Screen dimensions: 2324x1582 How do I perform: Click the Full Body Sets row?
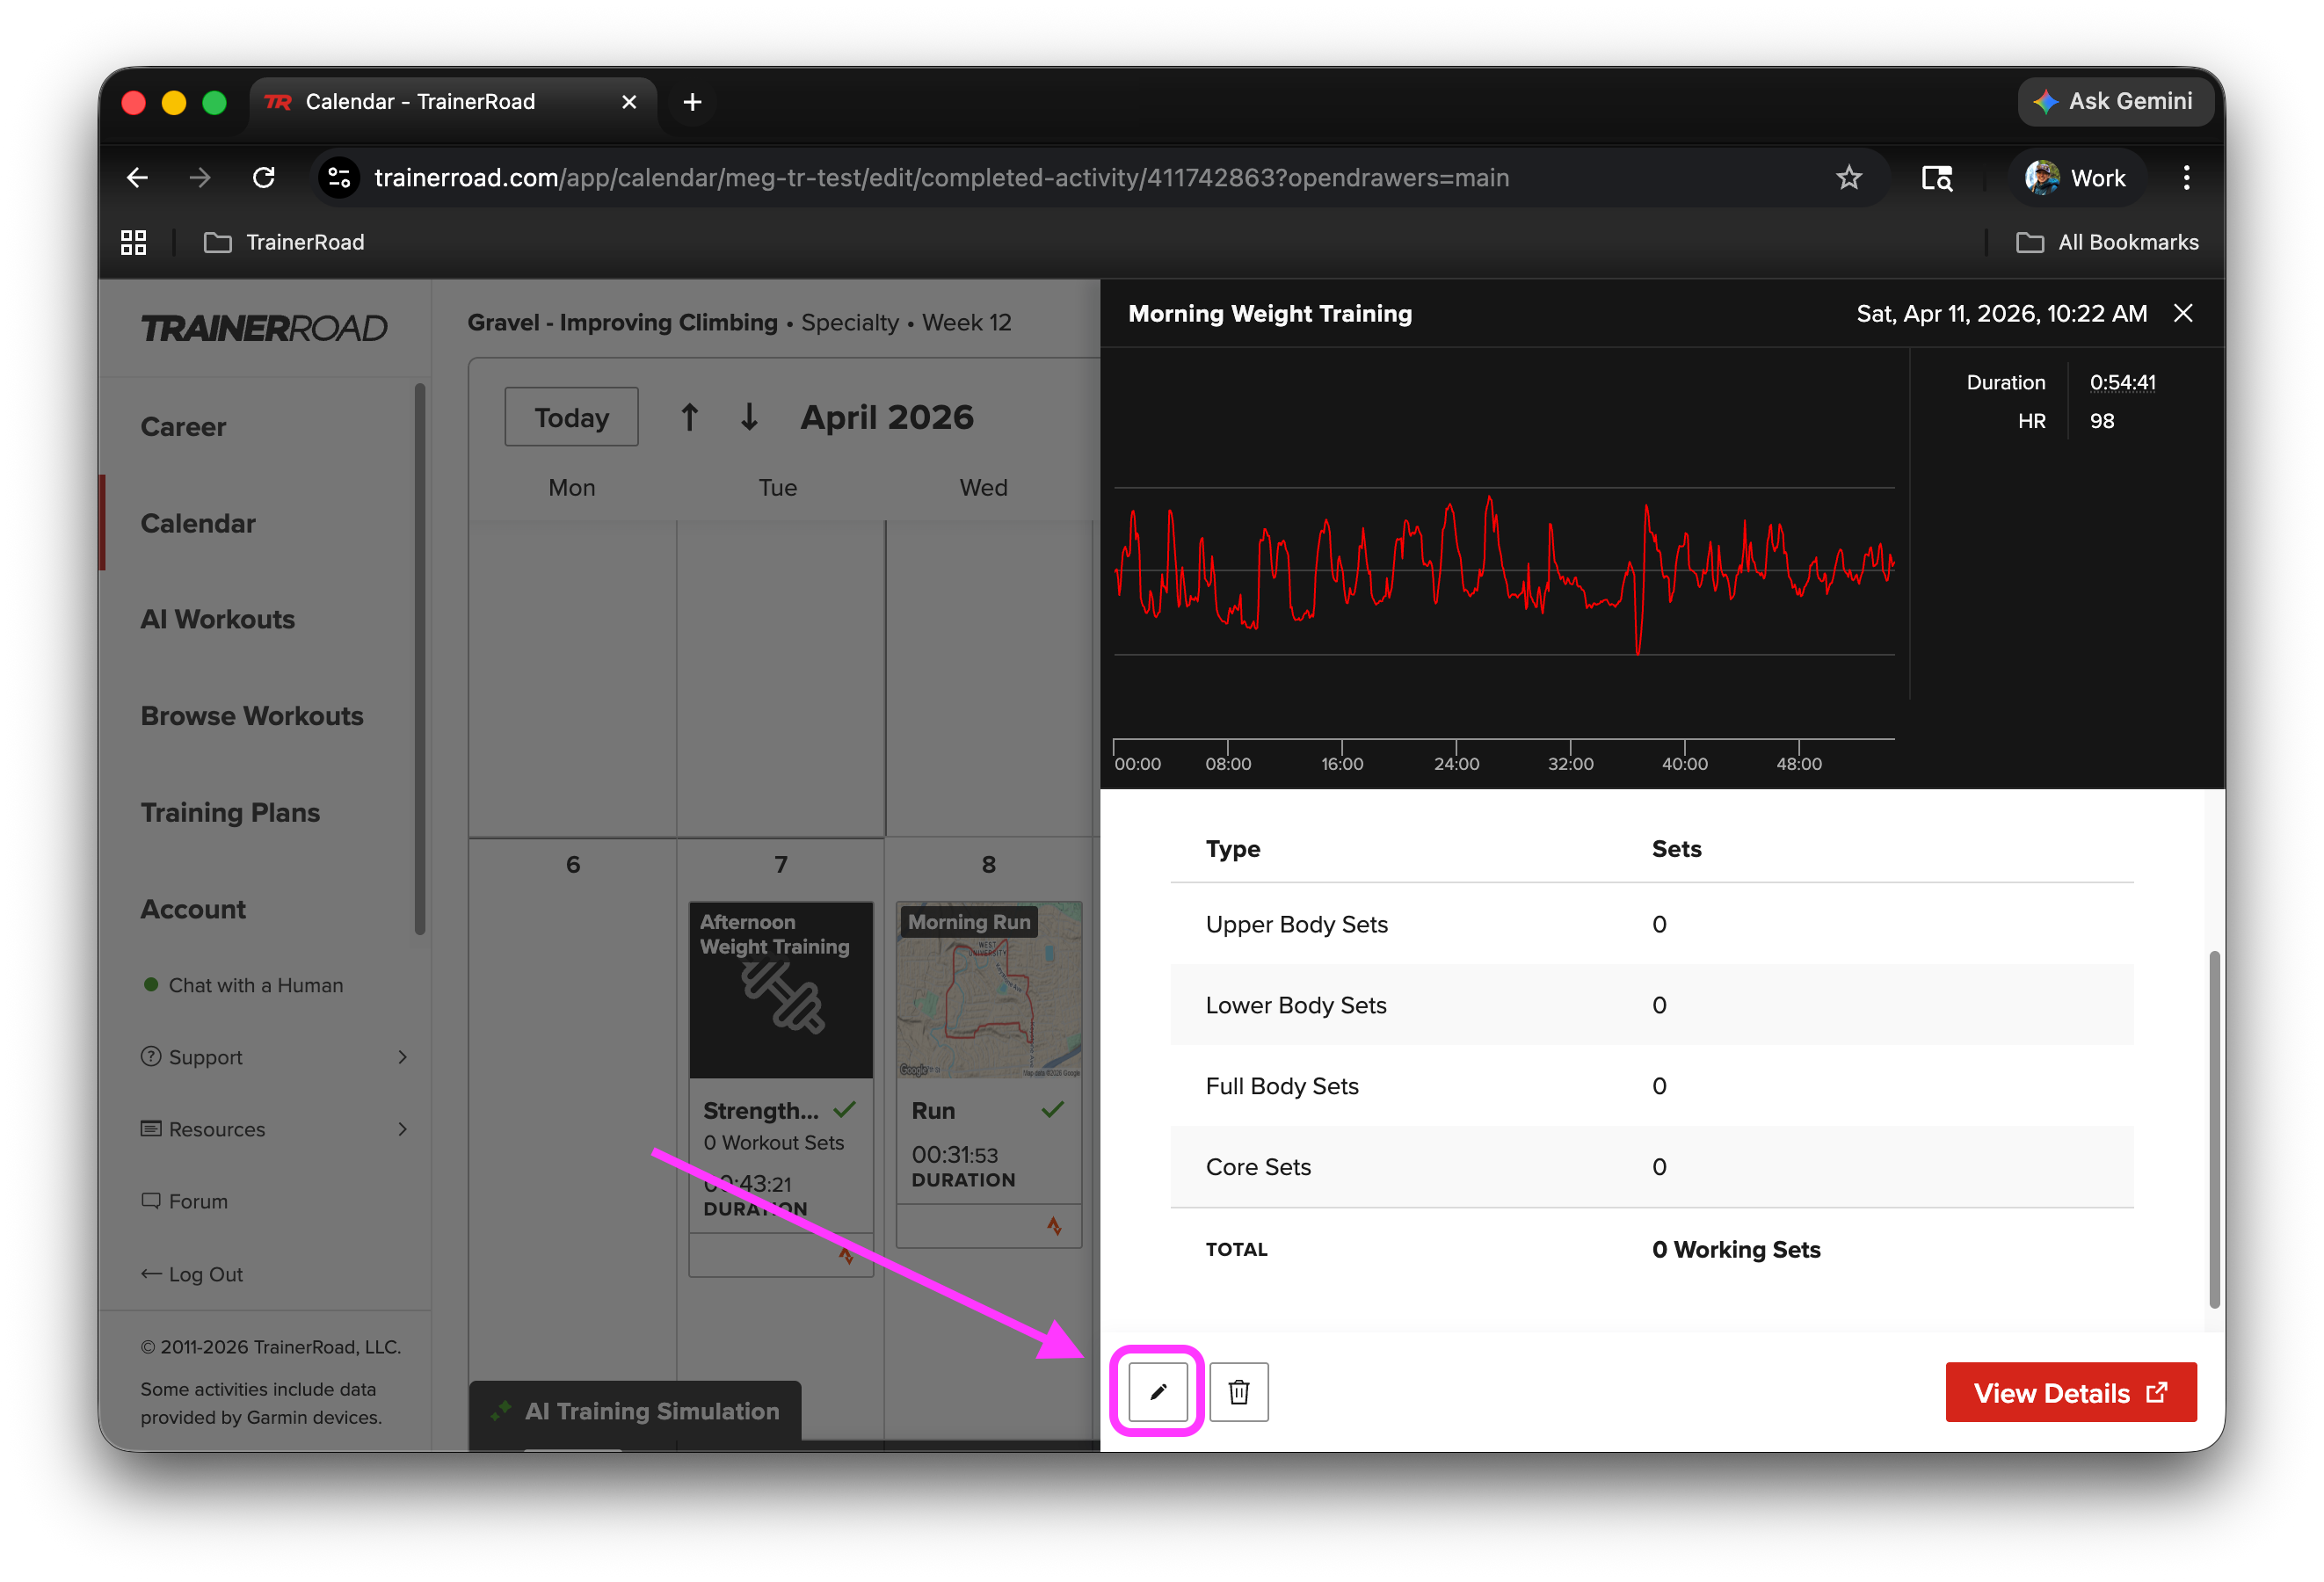[x=1652, y=1086]
